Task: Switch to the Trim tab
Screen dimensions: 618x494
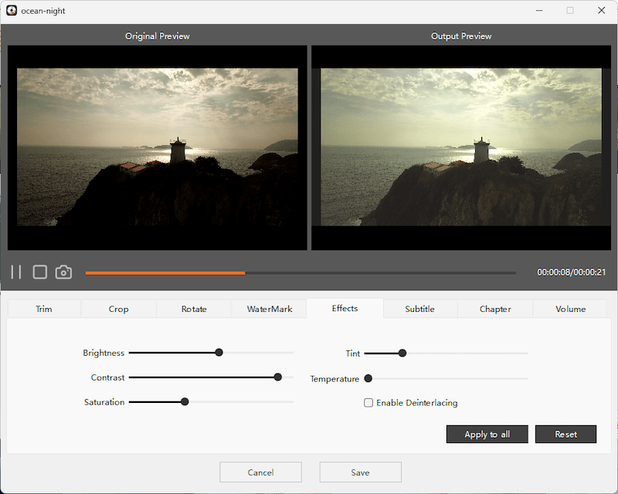Action: pos(44,309)
